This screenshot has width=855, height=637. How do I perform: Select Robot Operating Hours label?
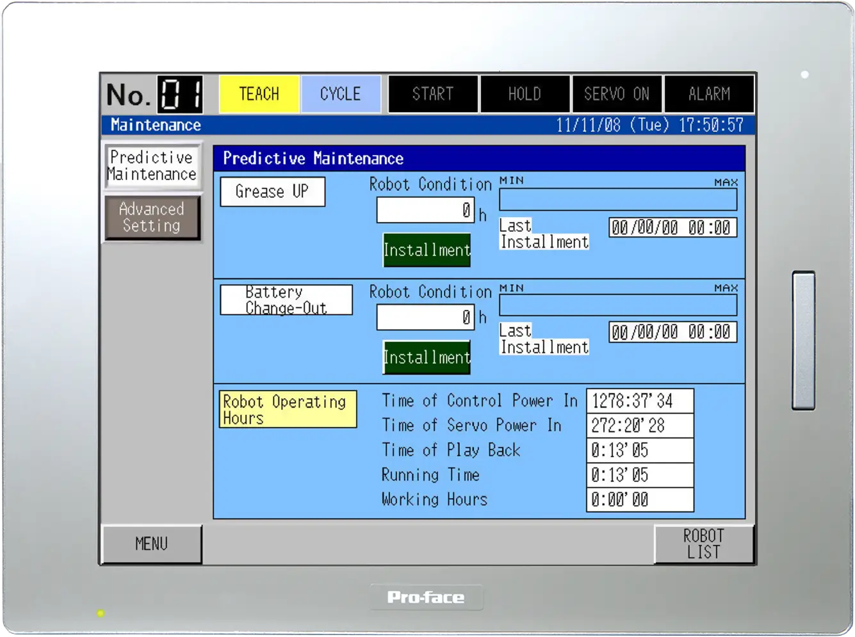click(x=288, y=409)
